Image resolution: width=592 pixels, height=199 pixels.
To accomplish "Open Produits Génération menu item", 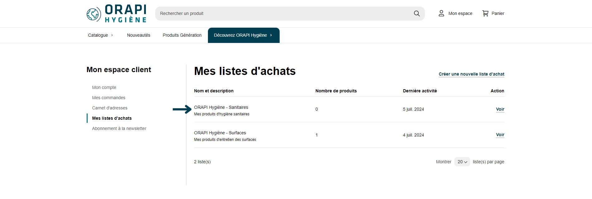I will [x=182, y=35].
